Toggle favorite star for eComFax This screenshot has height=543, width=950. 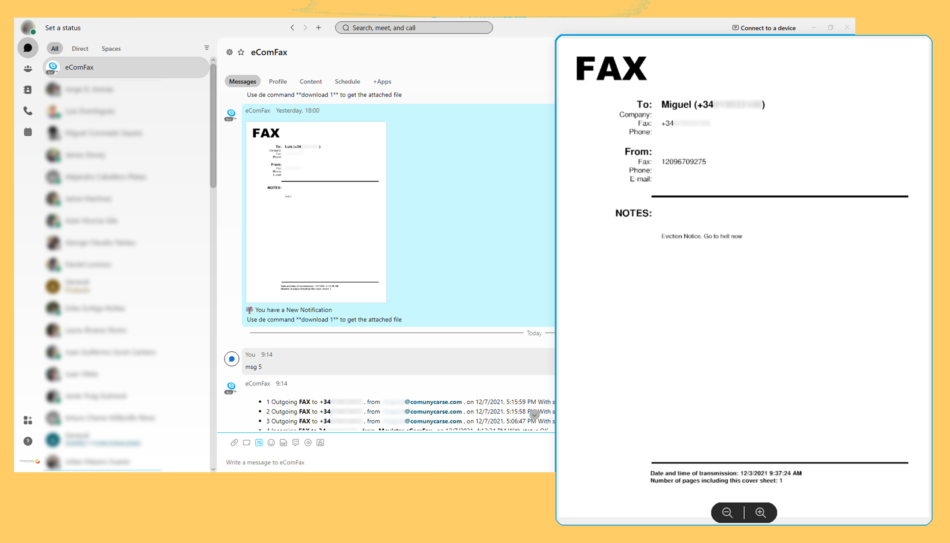241,52
